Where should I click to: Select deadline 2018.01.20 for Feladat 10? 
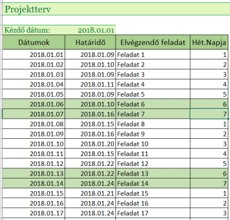(90, 144)
